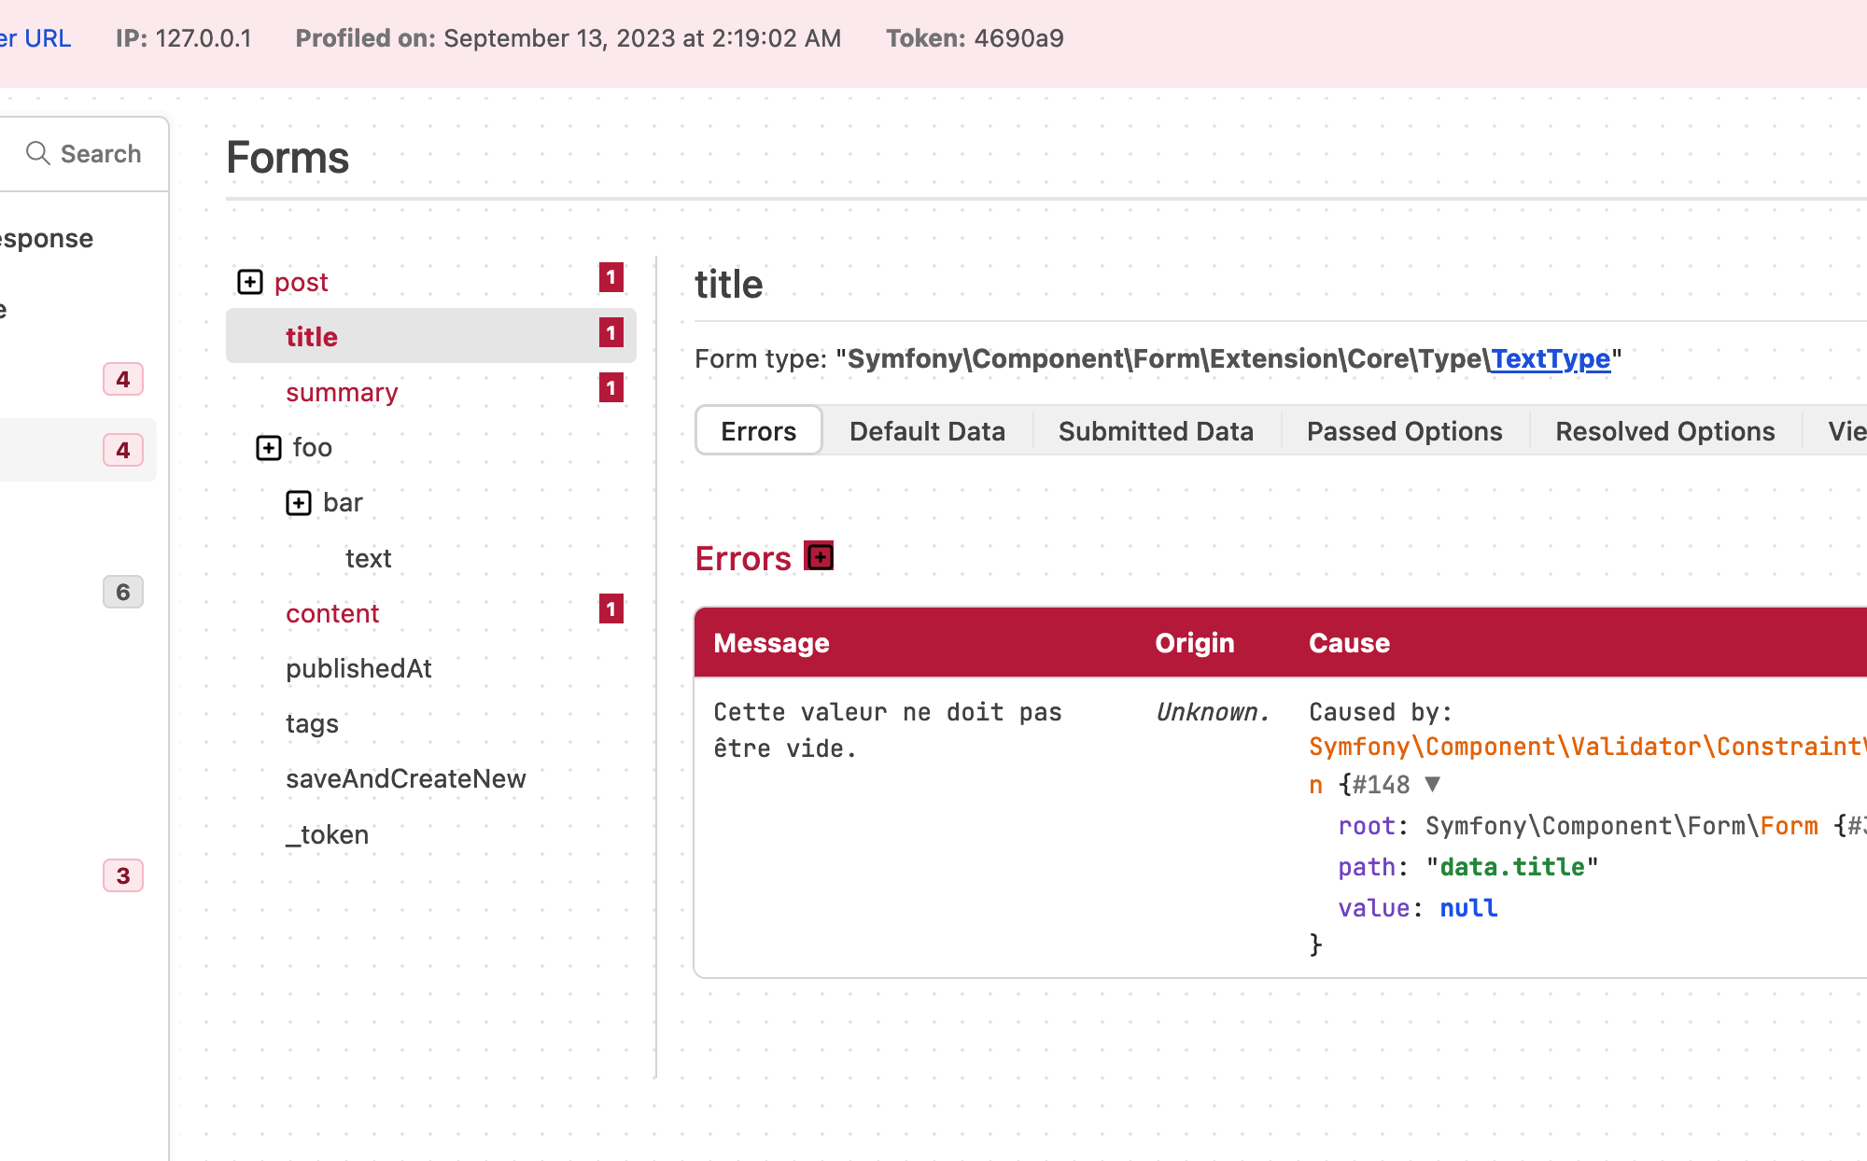The height and width of the screenshot is (1161, 1867).
Task: Open the sidebar panel with badge 6
Action: click(122, 592)
